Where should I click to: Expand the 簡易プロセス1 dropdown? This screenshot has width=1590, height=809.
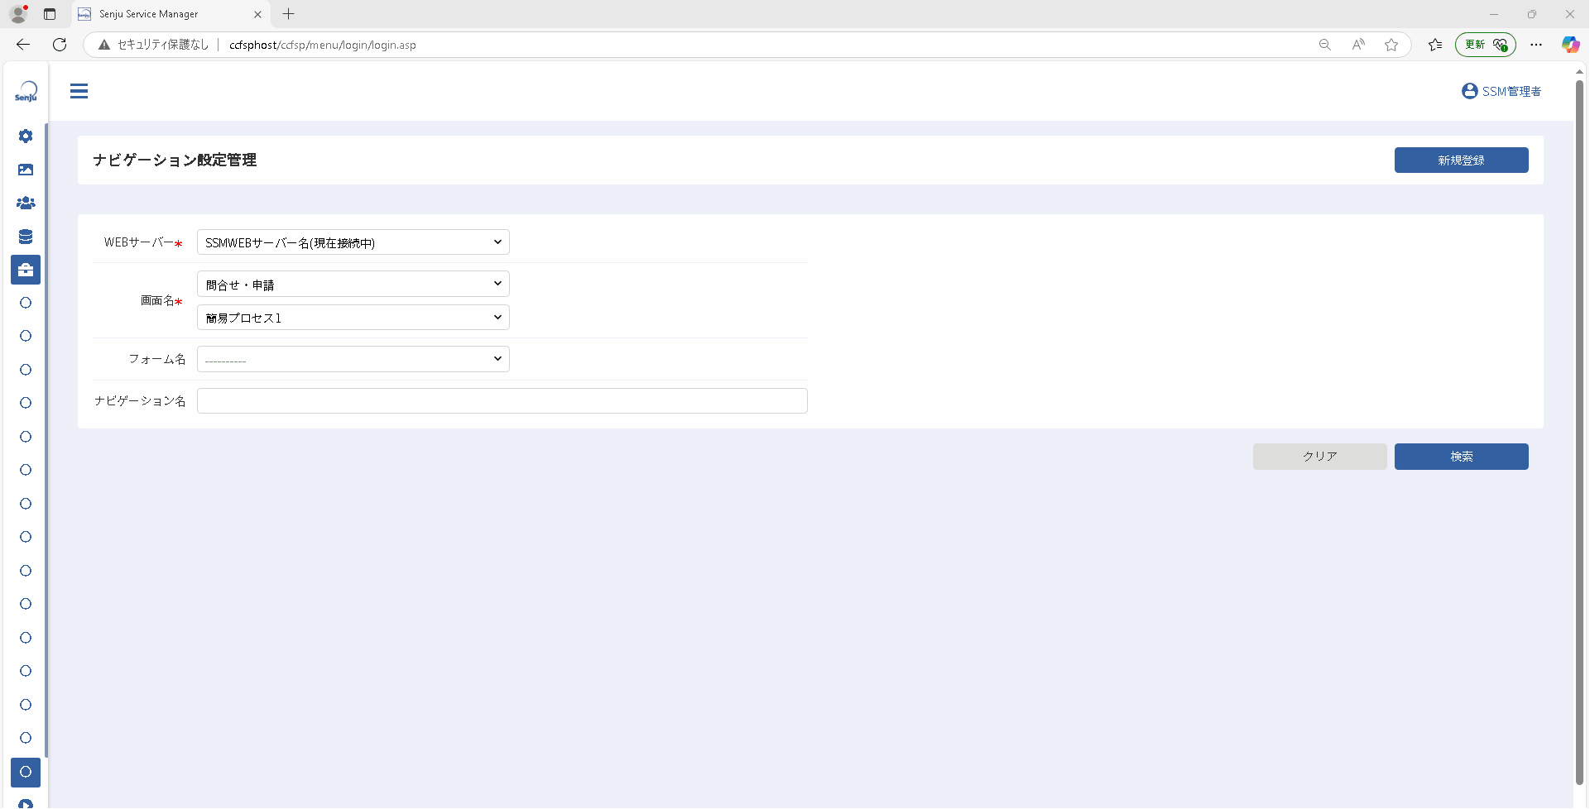[x=353, y=318]
